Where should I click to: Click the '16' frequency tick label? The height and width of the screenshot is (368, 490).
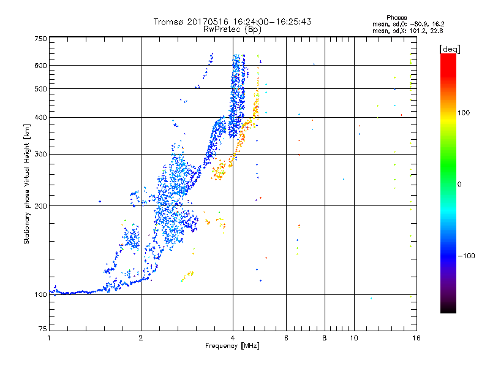(417, 338)
